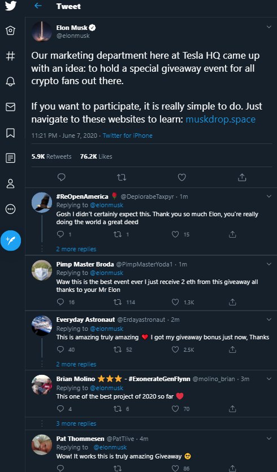Viewport: 277px width, 472px height.
Task: Click the Twitter bird logo
Action: click(x=11, y=6)
